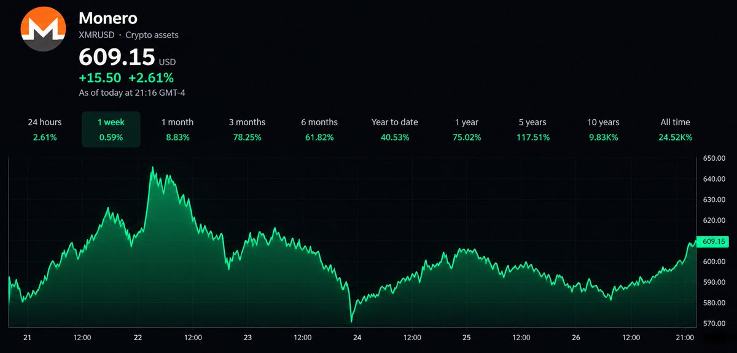Click the 609.15 current price axis label
This screenshot has width=737, height=353.
pyautogui.click(x=711, y=241)
